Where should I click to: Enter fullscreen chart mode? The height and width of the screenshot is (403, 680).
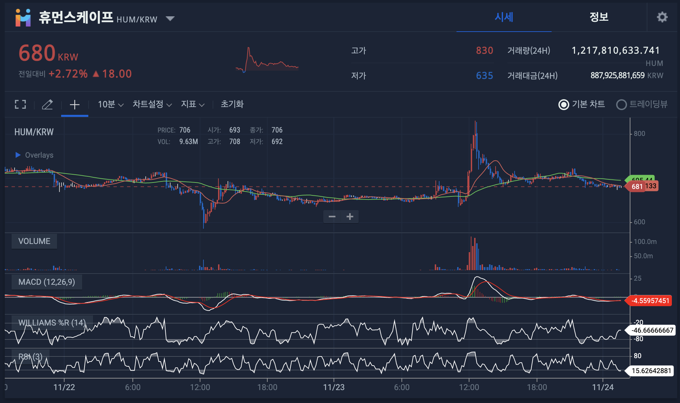pyautogui.click(x=20, y=104)
